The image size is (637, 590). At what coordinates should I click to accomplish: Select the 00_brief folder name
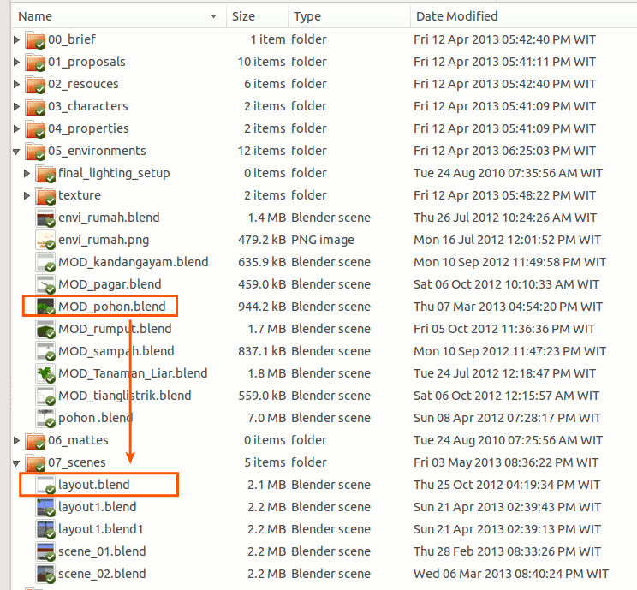(72, 39)
